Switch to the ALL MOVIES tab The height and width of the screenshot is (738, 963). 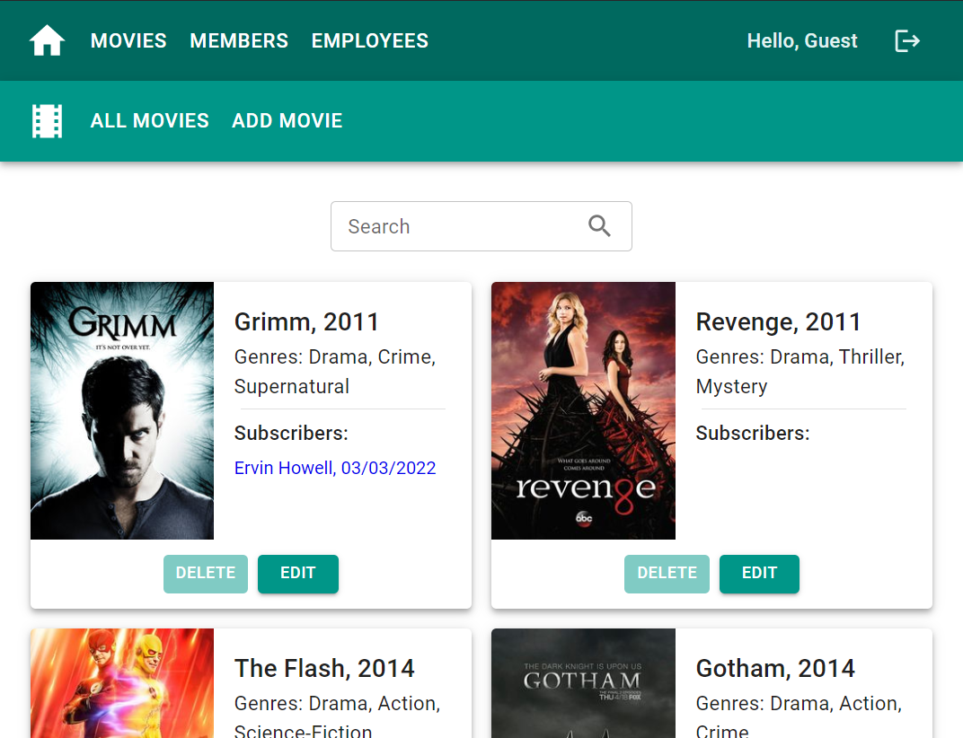pos(150,121)
